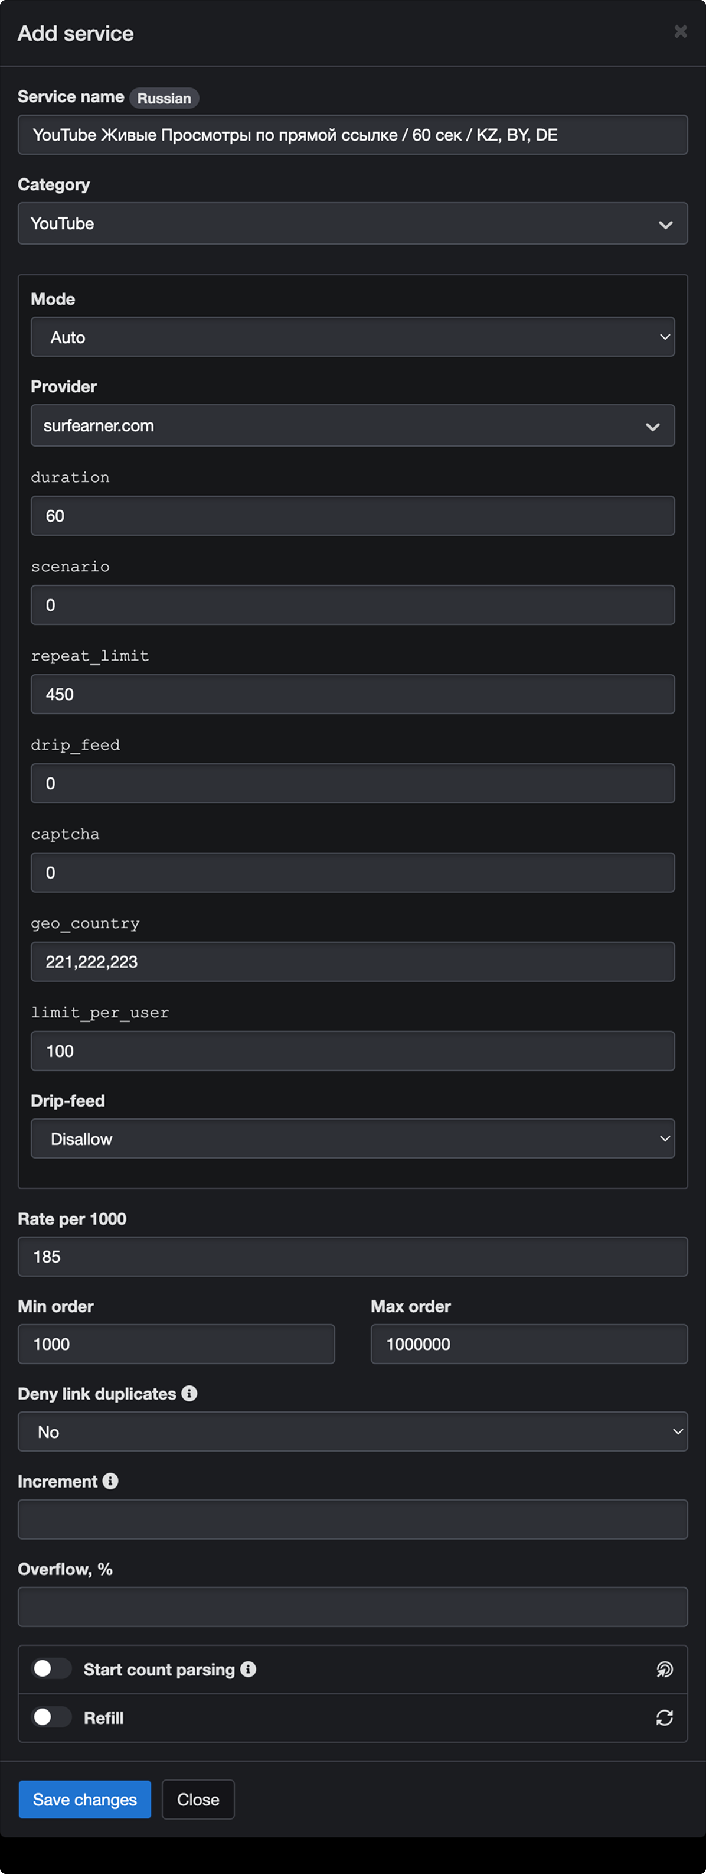Click the Russian language badge
This screenshot has height=1874, width=706.
coord(164,98)
